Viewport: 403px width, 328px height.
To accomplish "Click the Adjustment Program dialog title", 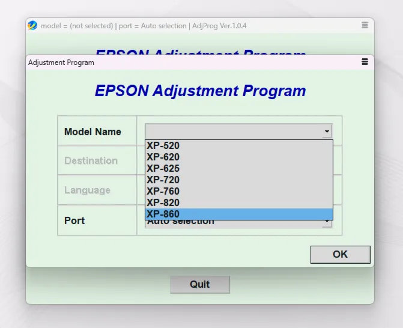I will coord(61,62).
